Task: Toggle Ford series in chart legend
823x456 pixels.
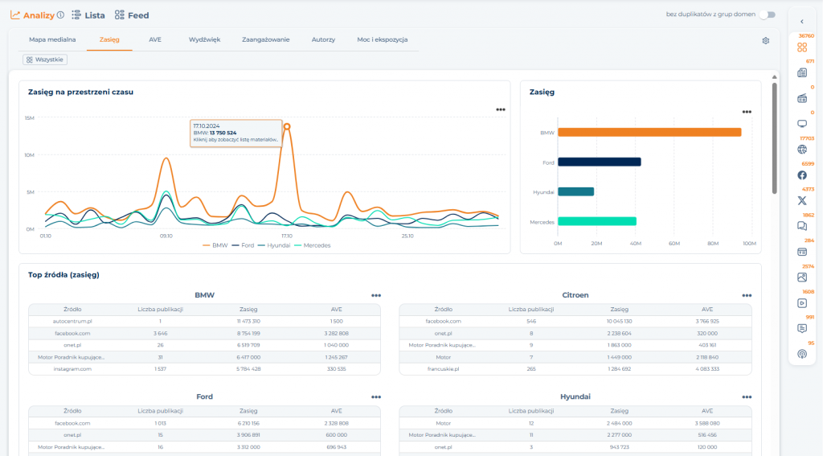Action: click(x=243, y=245)
